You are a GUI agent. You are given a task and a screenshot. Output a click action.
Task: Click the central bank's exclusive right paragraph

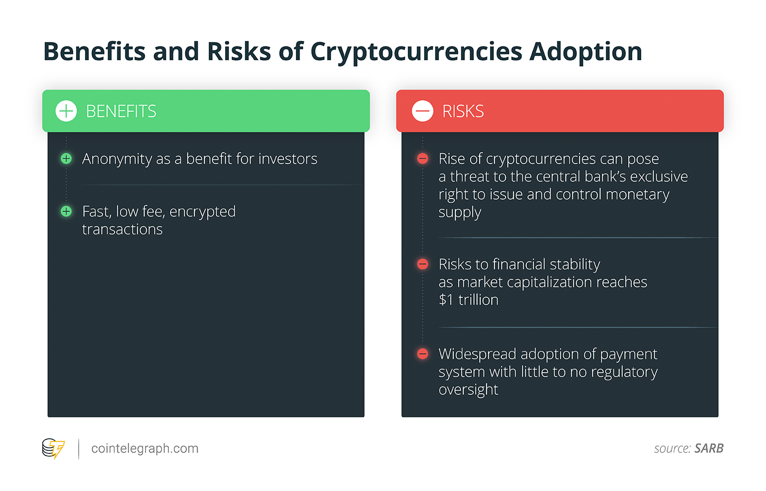(563, 185)
